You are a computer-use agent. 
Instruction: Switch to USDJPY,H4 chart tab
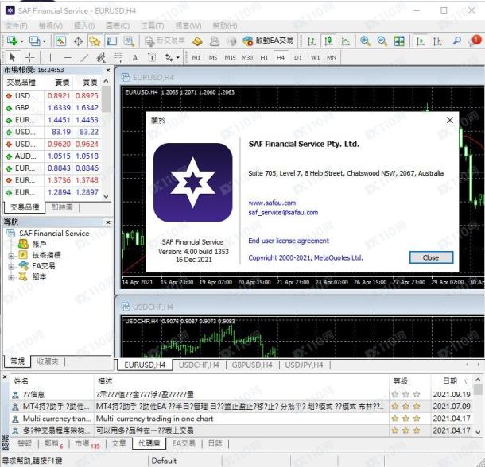pos(304,365)
